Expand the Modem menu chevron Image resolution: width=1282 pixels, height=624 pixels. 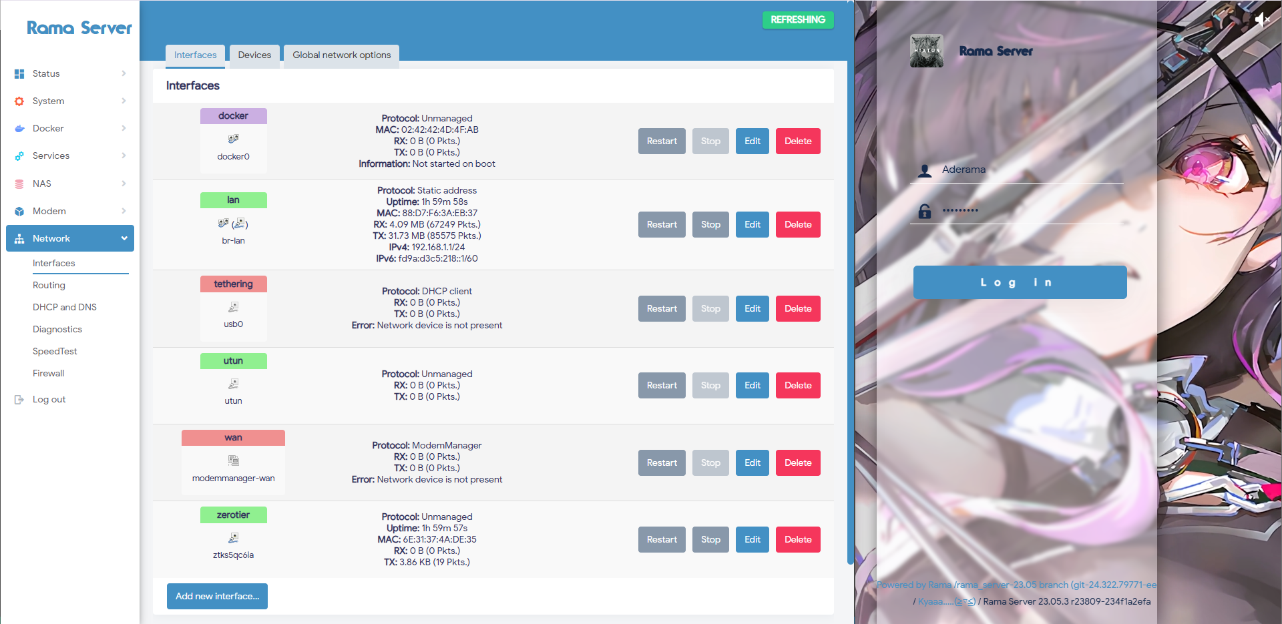click(x=124, y=211)
